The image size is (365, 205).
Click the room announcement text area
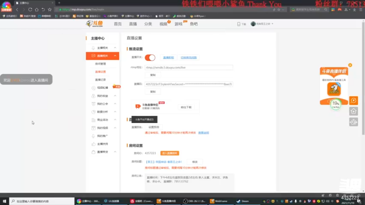click(189, 183)
